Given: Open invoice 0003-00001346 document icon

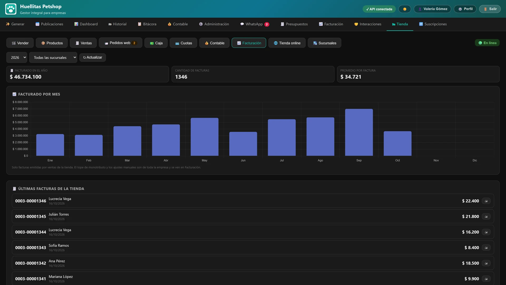Looking at the screenshot, I should 486,201.
